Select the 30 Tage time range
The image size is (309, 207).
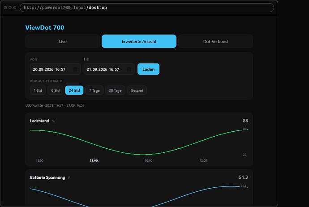point(115,91)
